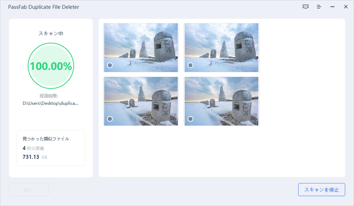Viewport: 354px width, 206px height.
Task: Open the top-left snowy statue thumbnail
Action: [x=141, y=48]
